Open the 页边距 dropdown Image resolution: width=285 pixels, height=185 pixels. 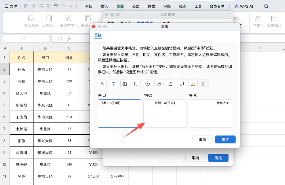point(49,21)
